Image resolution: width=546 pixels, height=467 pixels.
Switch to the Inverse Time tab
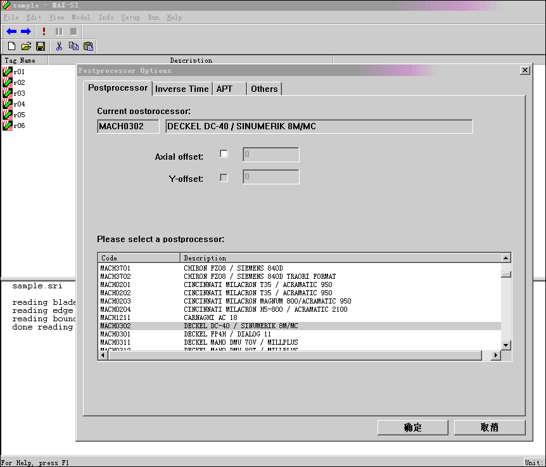182,89
